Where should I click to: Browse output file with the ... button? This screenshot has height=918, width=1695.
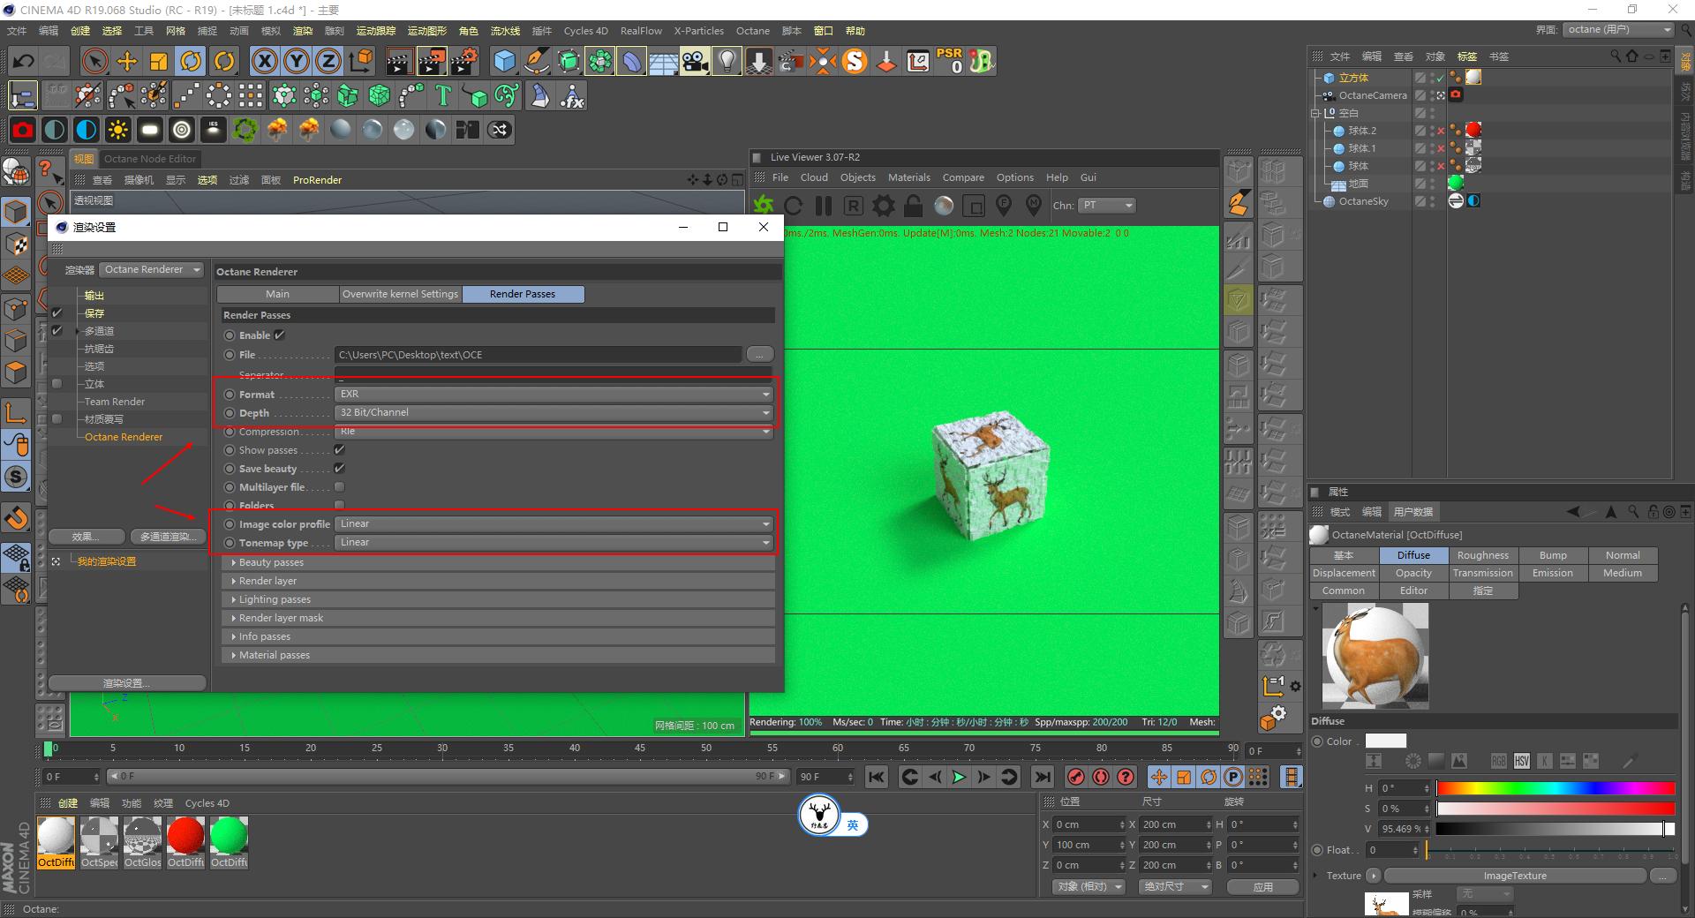[758, 354]
